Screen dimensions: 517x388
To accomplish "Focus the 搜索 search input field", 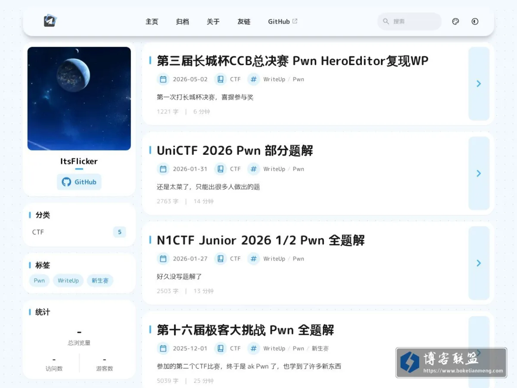I will (409, 21).
